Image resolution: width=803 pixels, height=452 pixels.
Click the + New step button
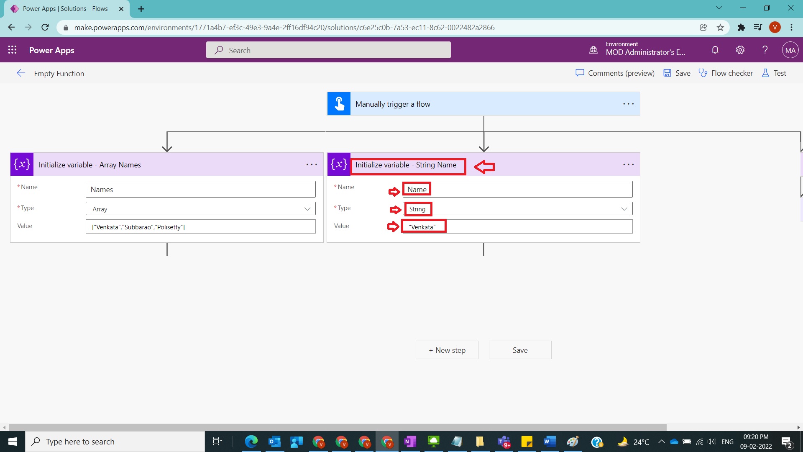click(447, 350)
